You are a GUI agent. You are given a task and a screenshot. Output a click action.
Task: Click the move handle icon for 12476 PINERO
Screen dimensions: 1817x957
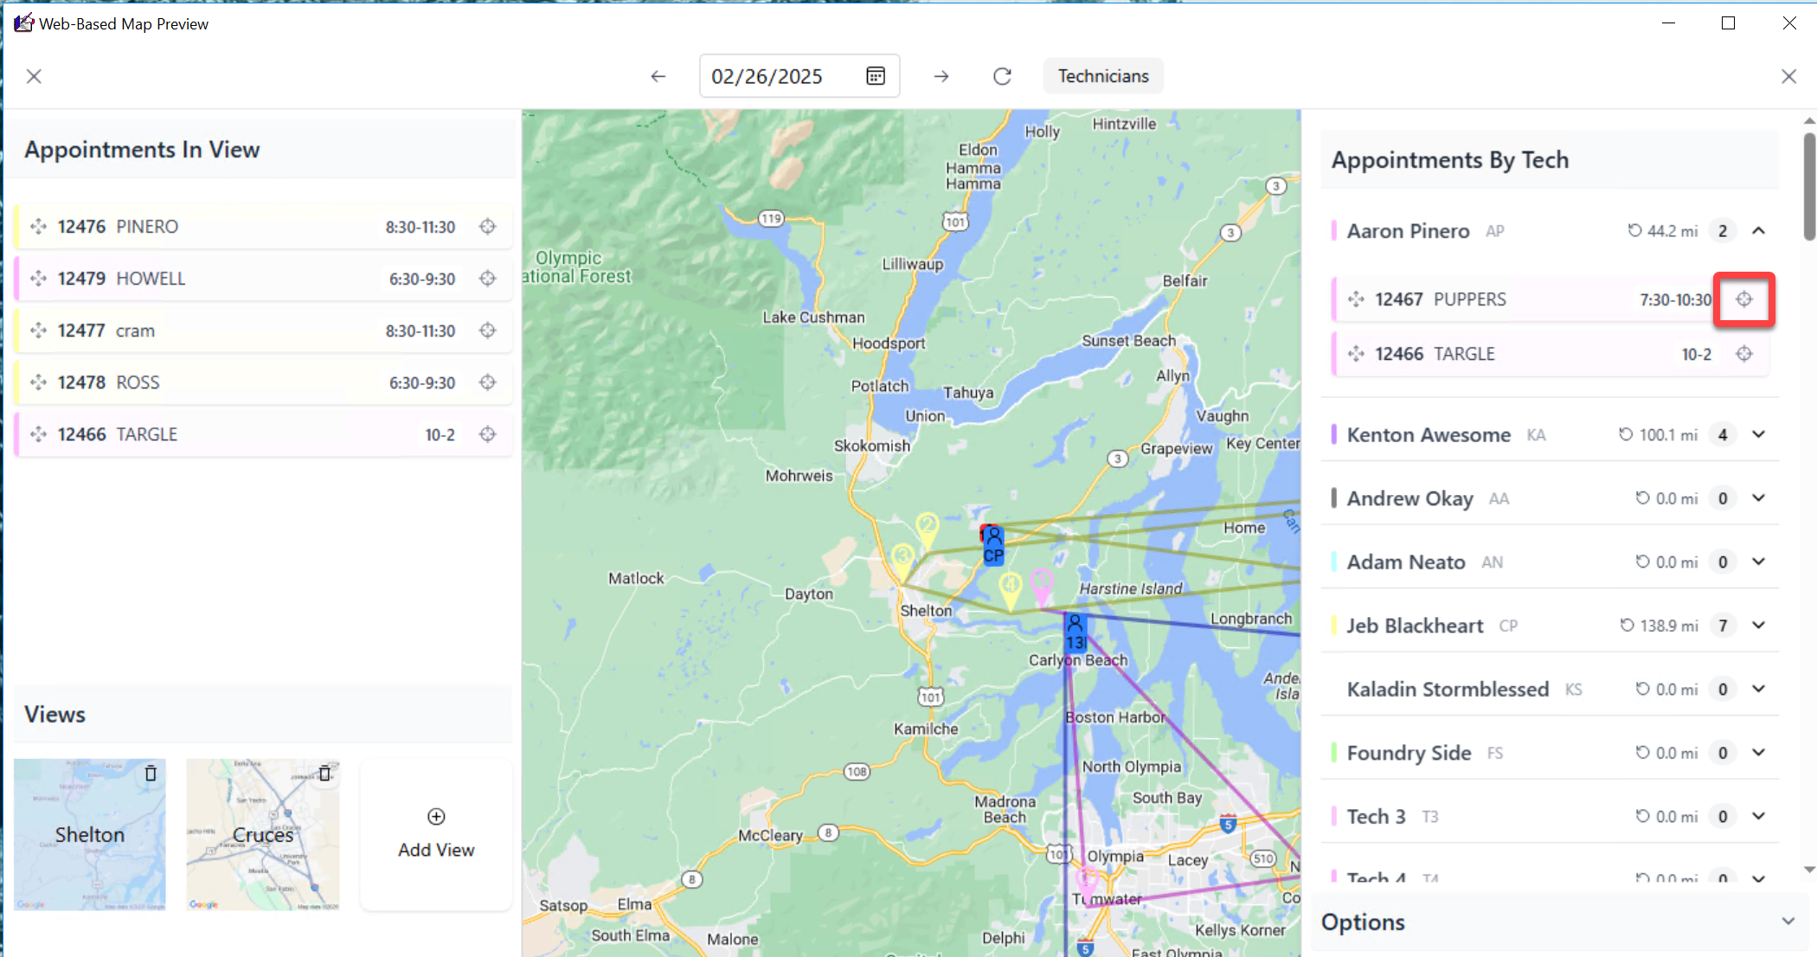click(x=38, y=227)
